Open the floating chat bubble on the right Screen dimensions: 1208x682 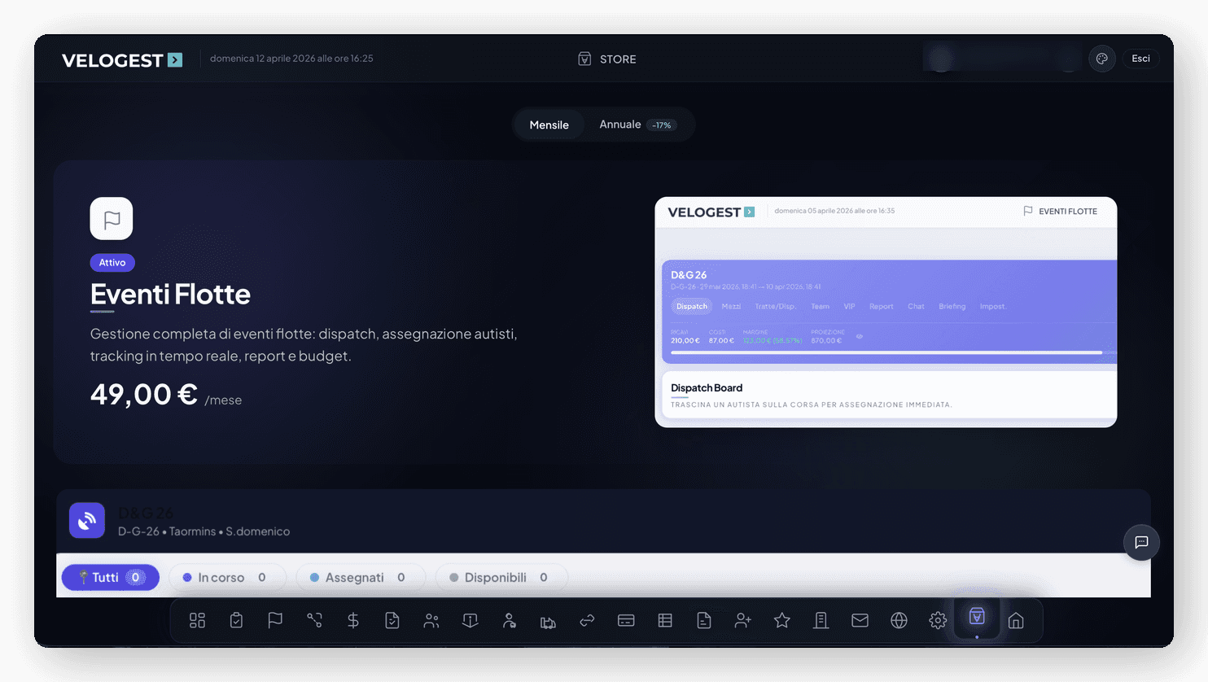[x=1141, y=542]
